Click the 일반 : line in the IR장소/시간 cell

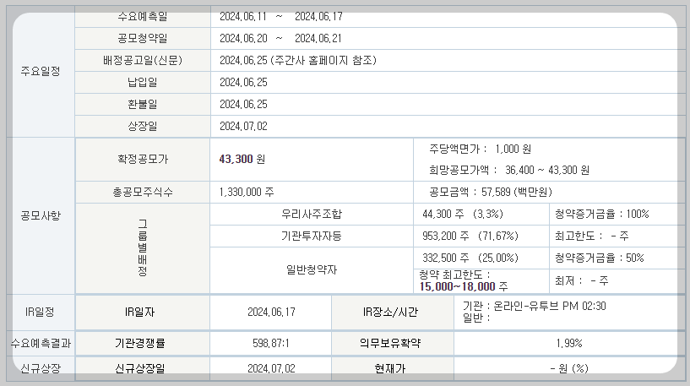point(476,318)
